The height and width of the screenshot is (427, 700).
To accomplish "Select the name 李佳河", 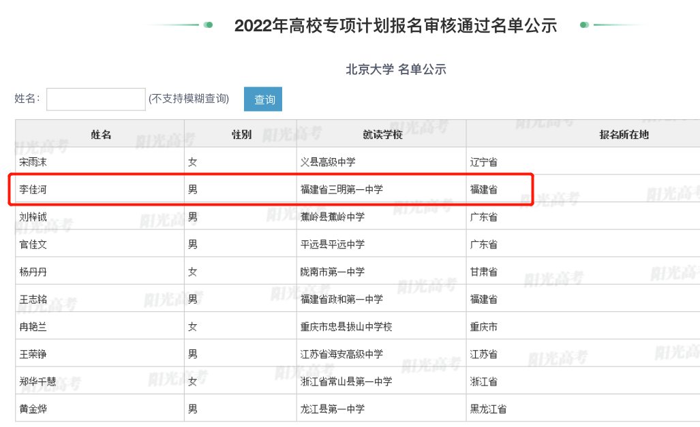I will click(33, 189).
